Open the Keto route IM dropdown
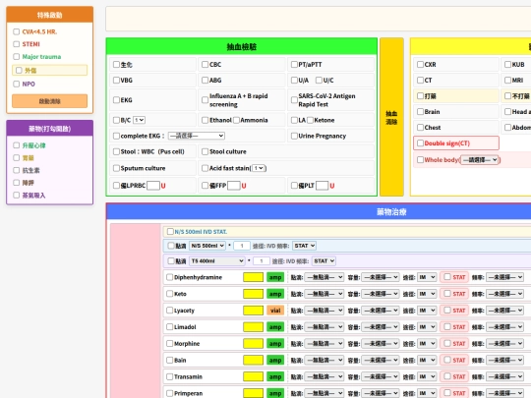This screenshot has width=531, height=398. coord(427,294)
